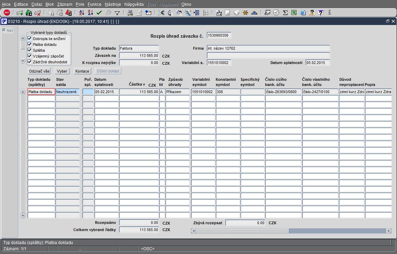Export to Excel via green icon

click(x=294, y=13)
